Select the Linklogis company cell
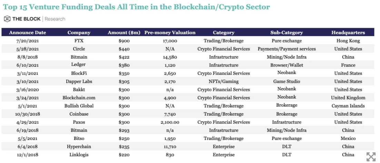Image resolution: width=380 pixels, height=163 pixels. (x=79, y=155)
